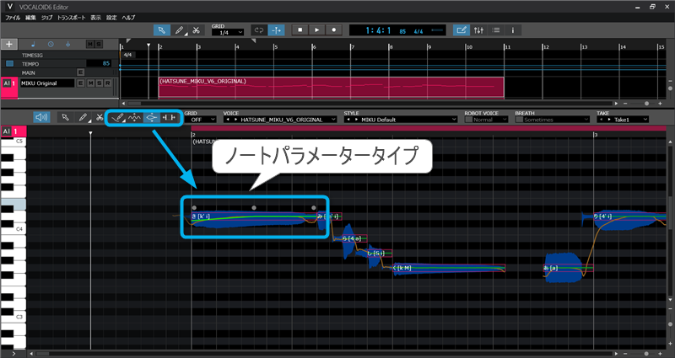The image size is (675, 358).
Task: Toggle auto-scroll follow playhead icon
Action: click(276, 30)
